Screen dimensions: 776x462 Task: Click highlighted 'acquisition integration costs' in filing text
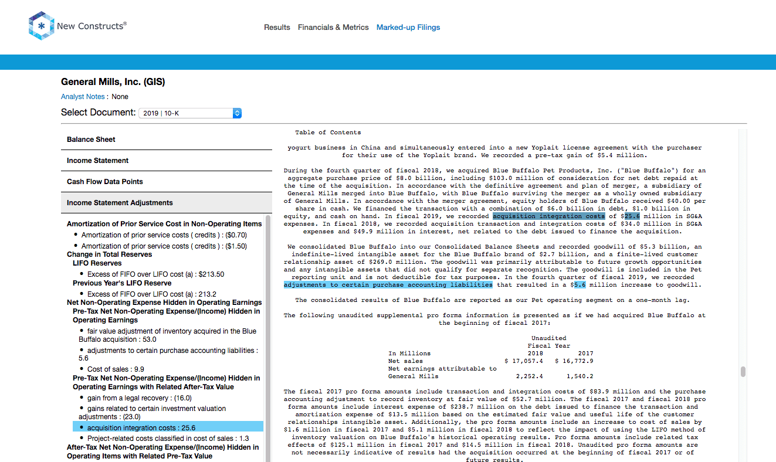click(548, 216)
